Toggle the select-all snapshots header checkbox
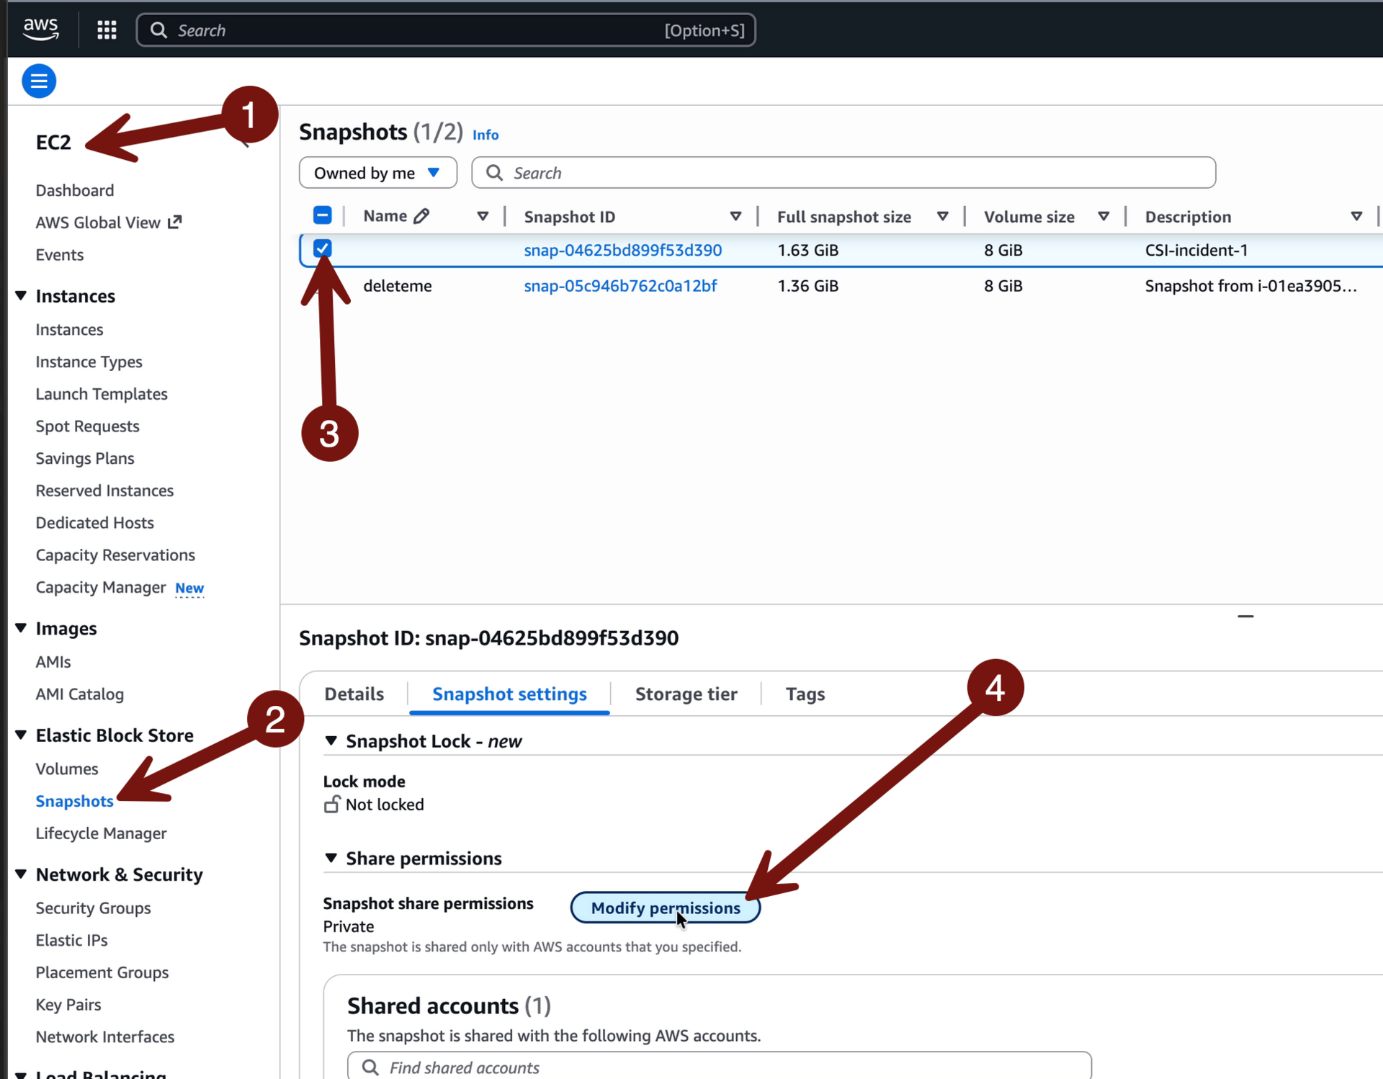 point(323,215)
